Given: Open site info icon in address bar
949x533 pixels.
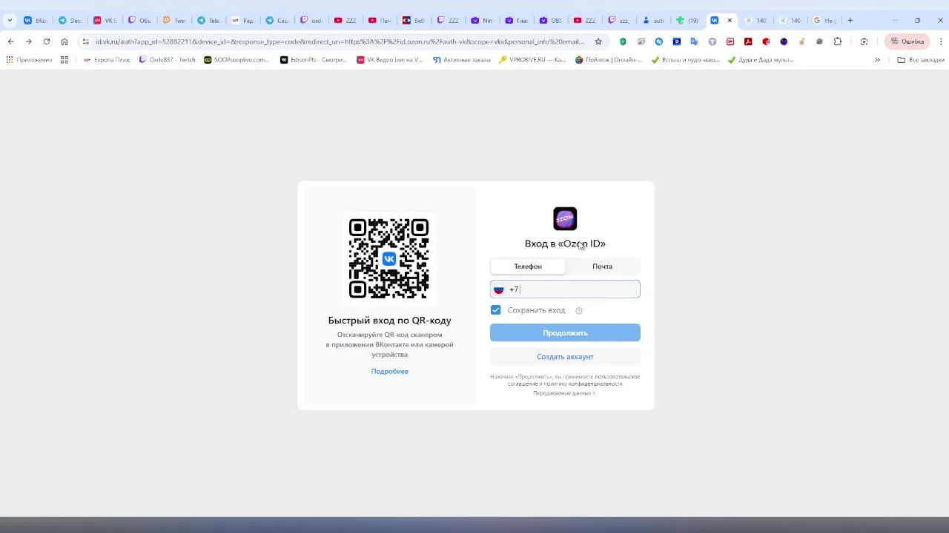Looking at the screenshot, I should (x=85, y=41).
